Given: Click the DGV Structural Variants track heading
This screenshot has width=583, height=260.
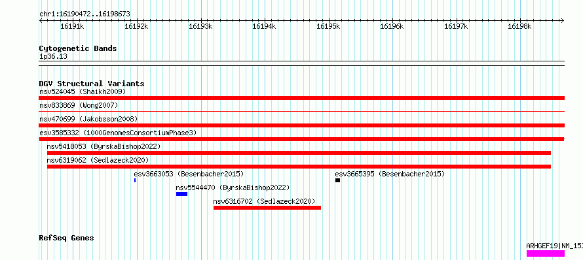Looking at the screenshot, I should point(92,84).
